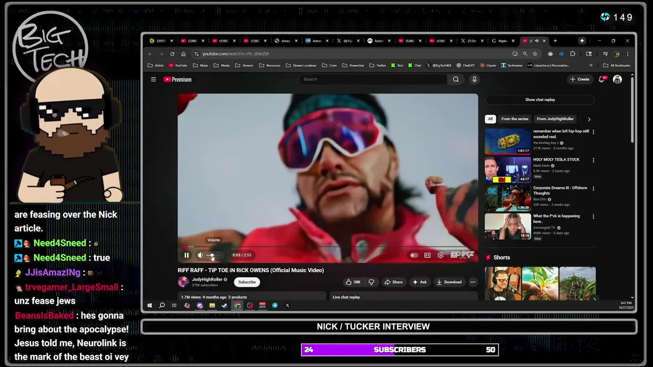Image resolution: width=653 pixels, height=367 pixels.
Task: Open the YouTube hamburger guide menu
Action: tap(153, 79)
